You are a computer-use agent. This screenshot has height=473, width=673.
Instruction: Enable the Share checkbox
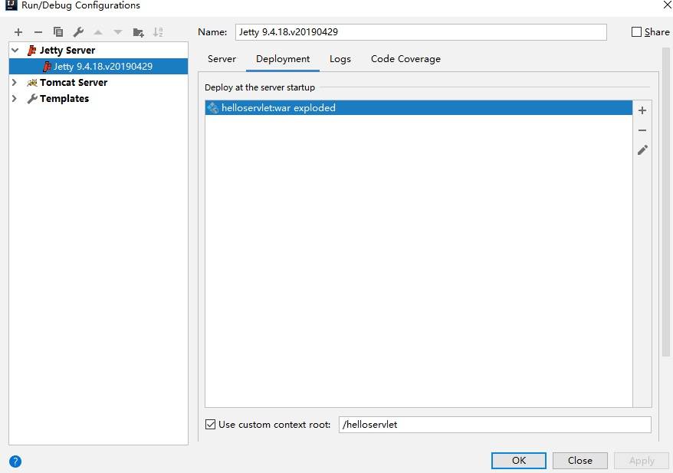tap(636, 32)
